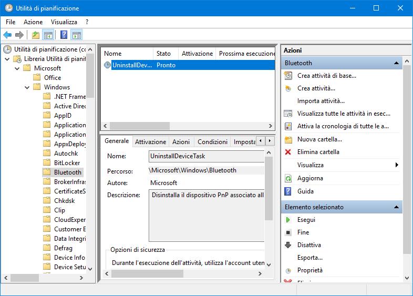Screen dimensions: 413x296
Task: Collapse the Bluetooth actions section
Action: coord(396,63)
